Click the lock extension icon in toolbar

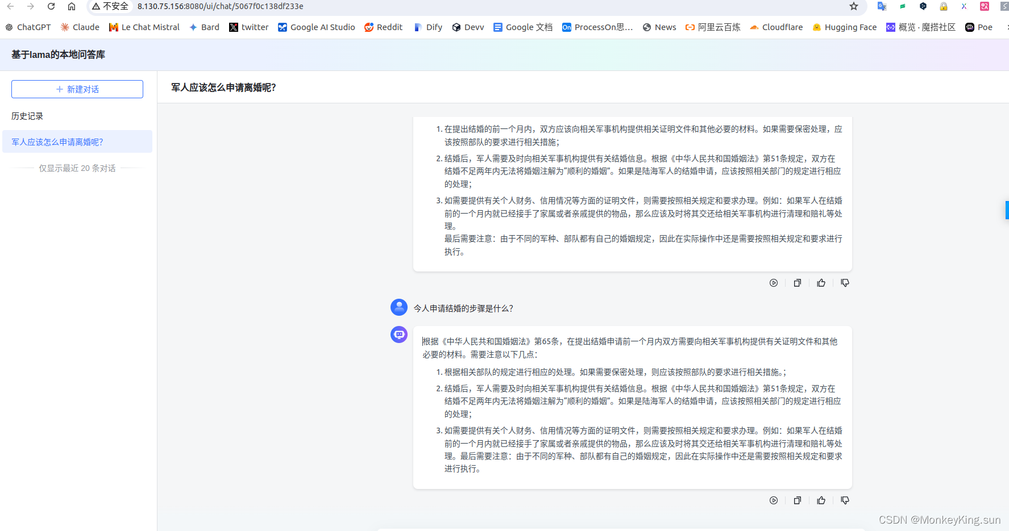pos(944,6)
